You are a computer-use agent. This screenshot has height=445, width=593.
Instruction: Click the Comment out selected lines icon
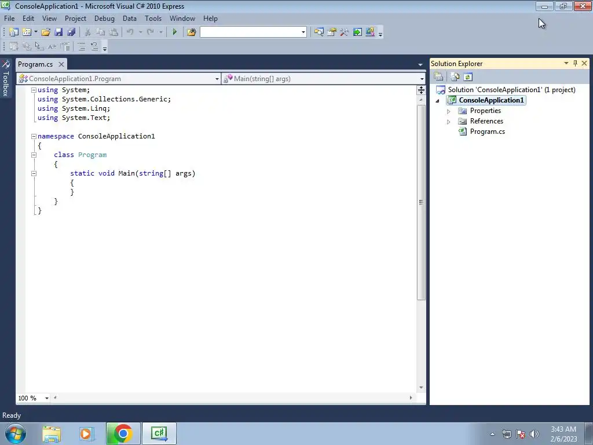(x=81, y=46)
